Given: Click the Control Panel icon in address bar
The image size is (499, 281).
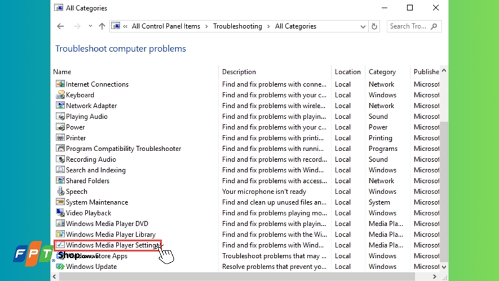Looking at the screenshot, I should click(x=116, y=26).
